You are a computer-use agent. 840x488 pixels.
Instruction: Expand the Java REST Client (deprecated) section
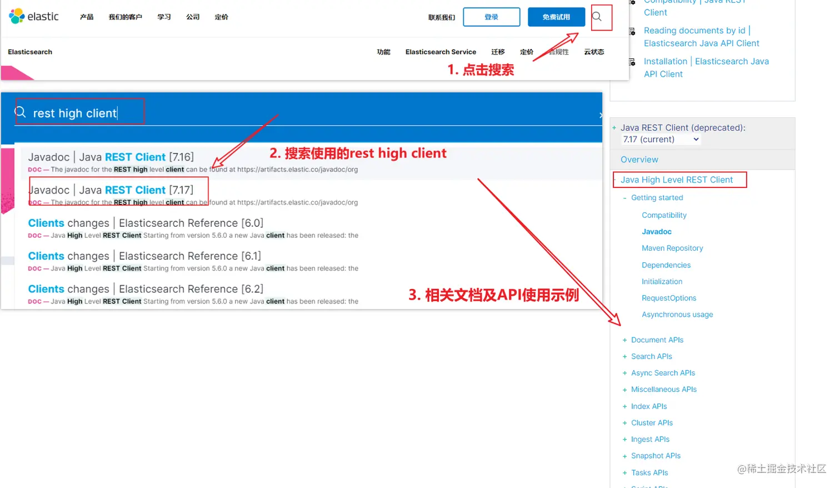[x=614, y=128]
